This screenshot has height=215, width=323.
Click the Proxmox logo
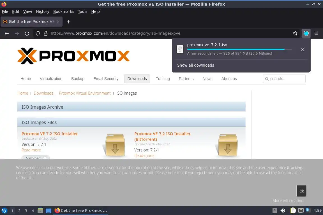(x=73, y=56)
